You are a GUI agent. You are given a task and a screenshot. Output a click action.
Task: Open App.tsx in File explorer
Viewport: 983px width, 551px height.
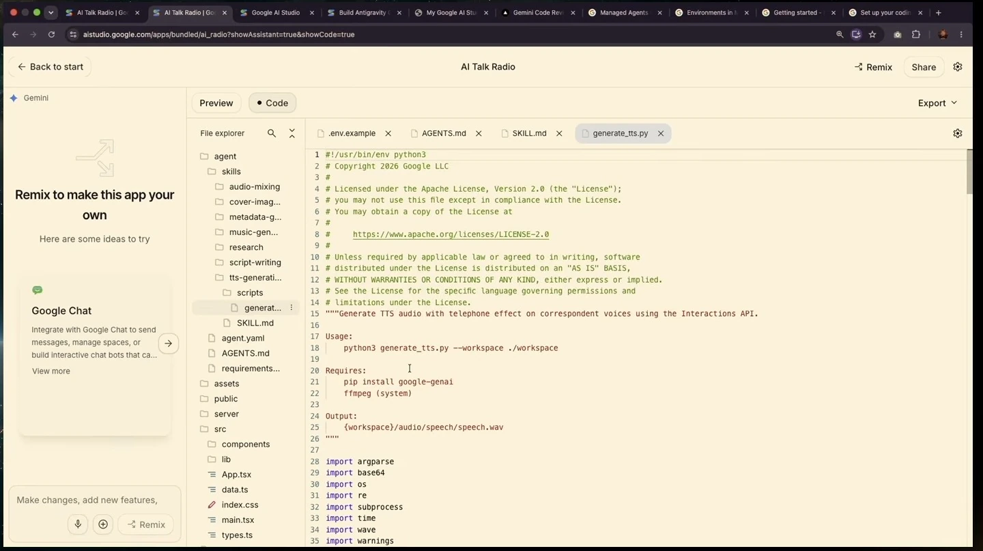236,475
